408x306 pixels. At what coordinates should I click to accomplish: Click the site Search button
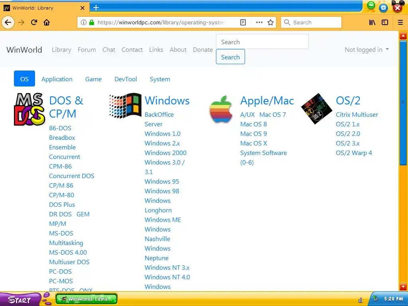(x=230, y=57)
